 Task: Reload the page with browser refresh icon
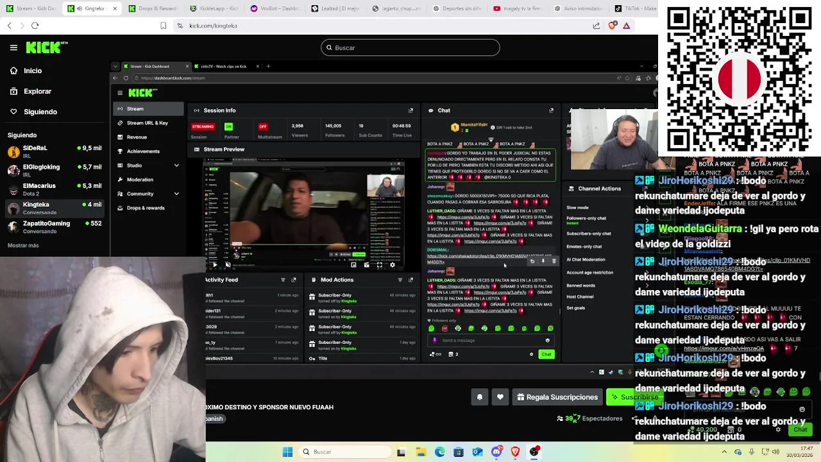coord(35,26)
